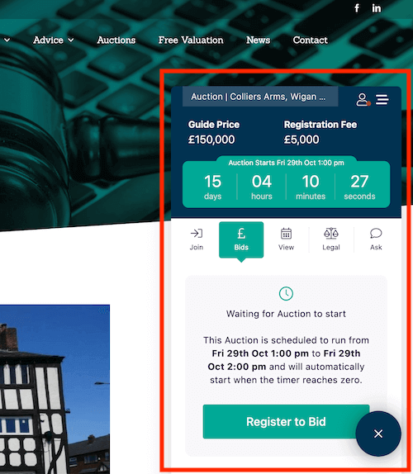Expand the Advice dropdown menu
Screen dimensions: 413x474
(54, 40)
